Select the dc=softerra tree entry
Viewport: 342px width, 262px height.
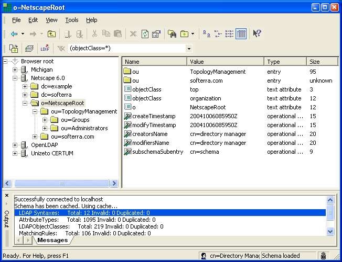(x=57, y=95)
